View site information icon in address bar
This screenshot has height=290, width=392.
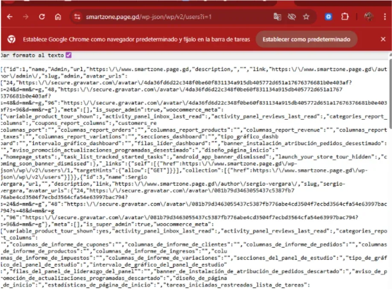tap(77, 17)
